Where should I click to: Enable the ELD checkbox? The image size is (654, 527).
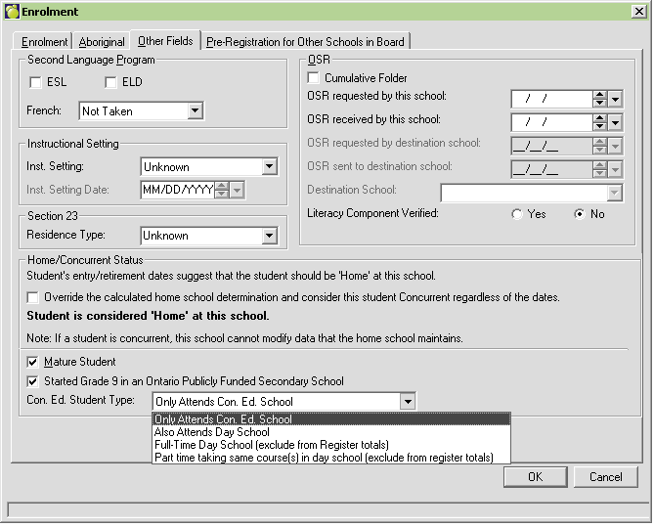pos(110,82)
